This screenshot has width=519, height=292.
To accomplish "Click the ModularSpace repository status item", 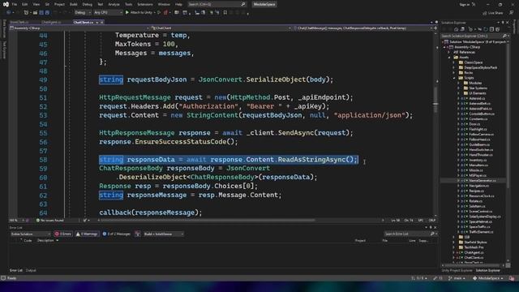I will click(488, 278).
